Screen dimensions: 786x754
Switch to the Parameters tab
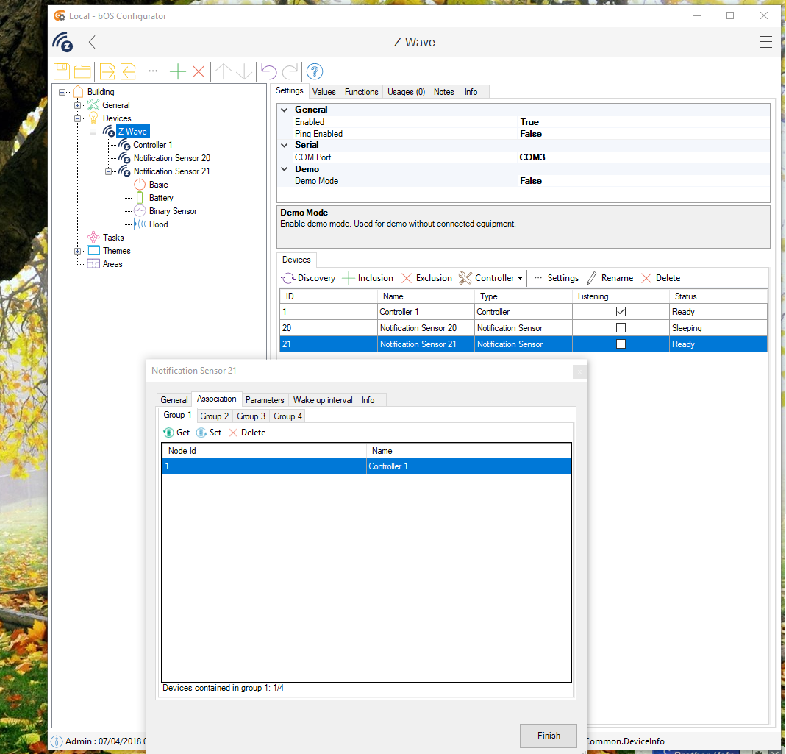[x=265, y=400]
